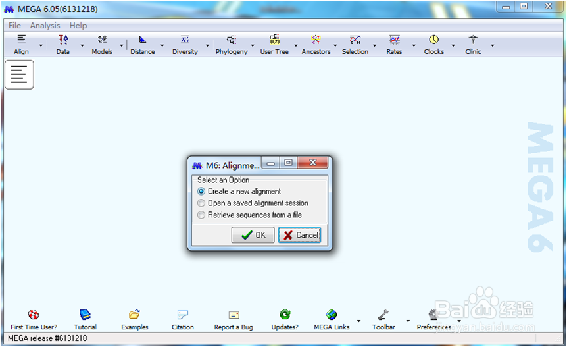
Task: Open the Preferences gear icon
Action: (x=433, y=315)
